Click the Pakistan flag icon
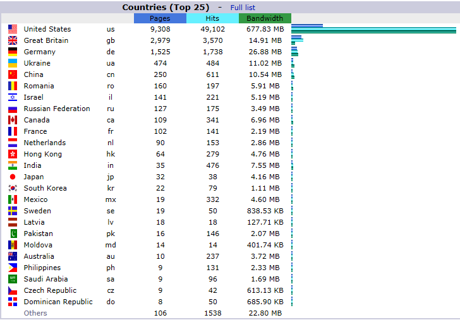This screenshot has height=320, width=460. coord(13,234)
